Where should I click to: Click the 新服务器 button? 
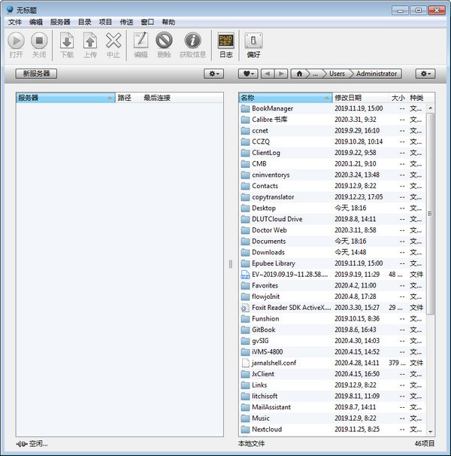pos(36,74)
